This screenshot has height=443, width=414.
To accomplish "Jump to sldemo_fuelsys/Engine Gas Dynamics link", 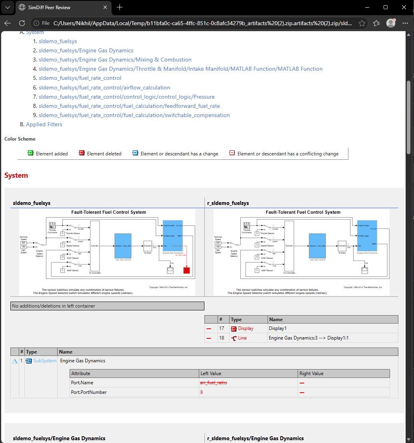I will [86, 51].
